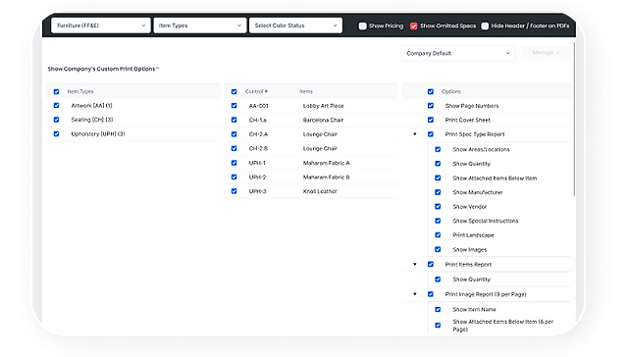Click the Control # column header text

pyautogui.click(x=256, y=91)
